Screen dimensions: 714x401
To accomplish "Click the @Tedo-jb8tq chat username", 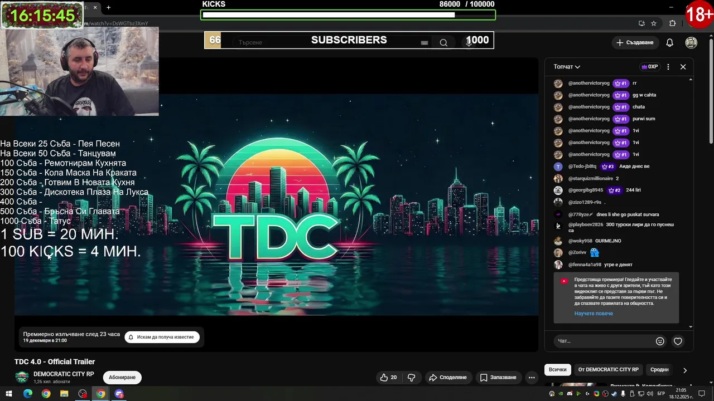I will pyautogui.click(x=582, y=167).
